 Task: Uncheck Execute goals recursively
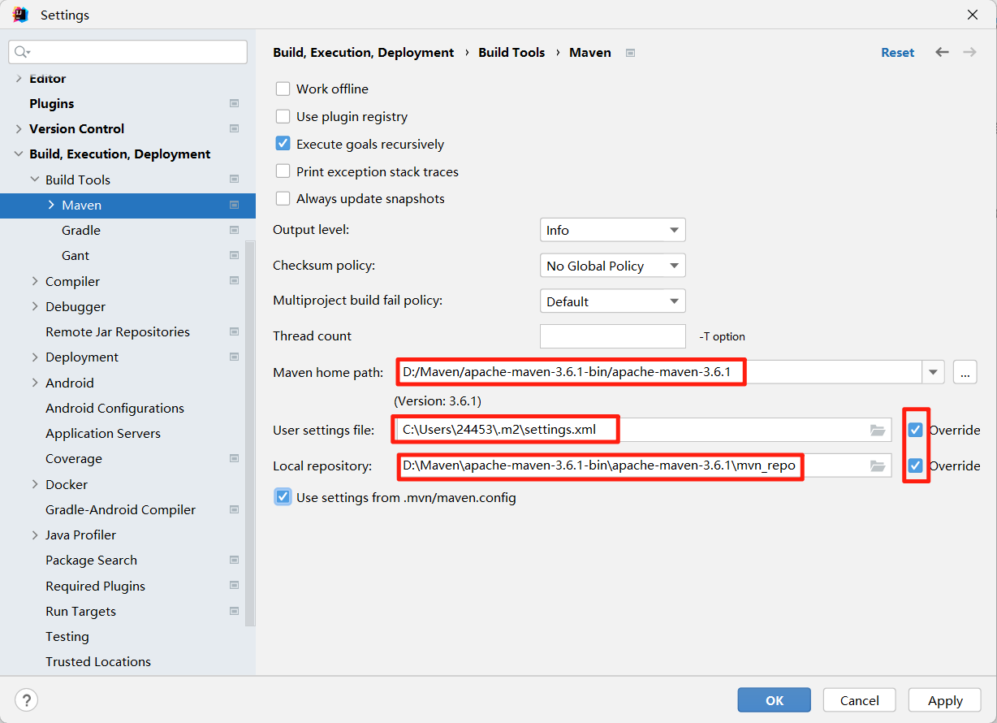tap(283, 144)
